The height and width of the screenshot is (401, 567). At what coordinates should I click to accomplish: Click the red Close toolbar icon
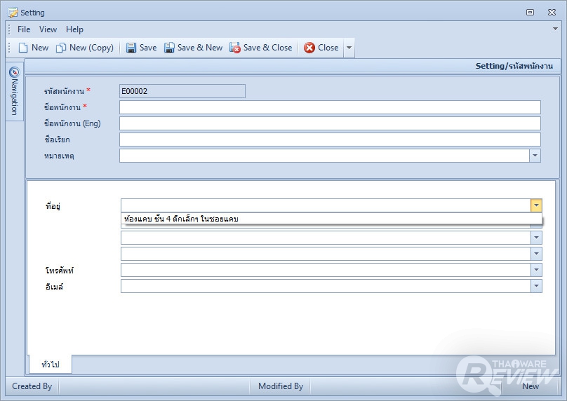(x=309, y=48)
